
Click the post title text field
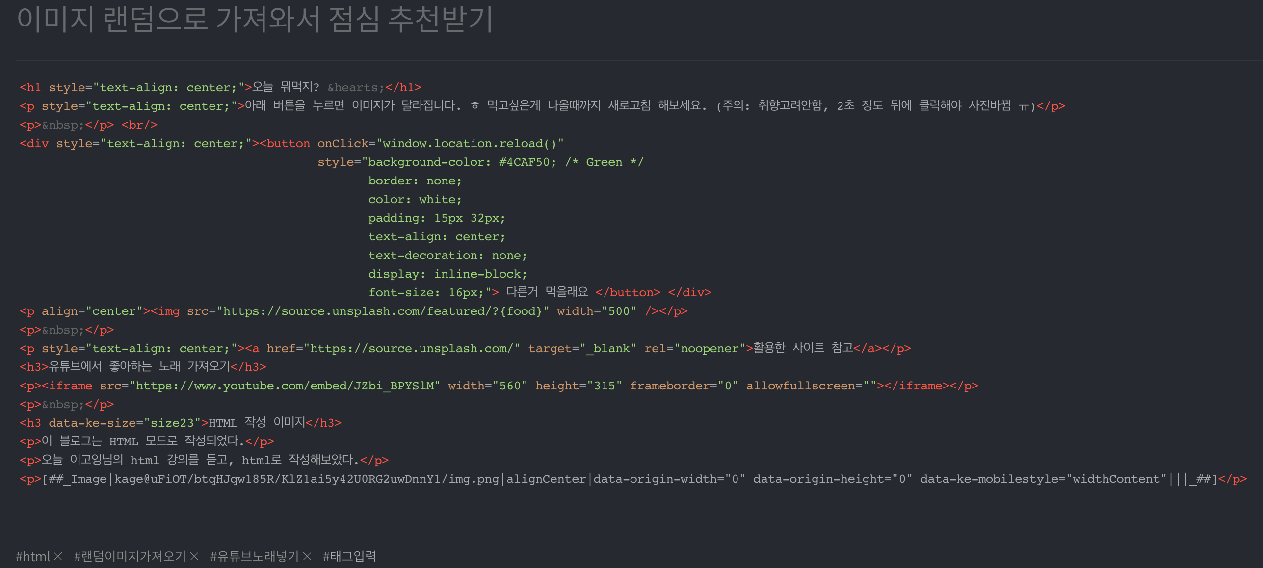coord(255,20)
